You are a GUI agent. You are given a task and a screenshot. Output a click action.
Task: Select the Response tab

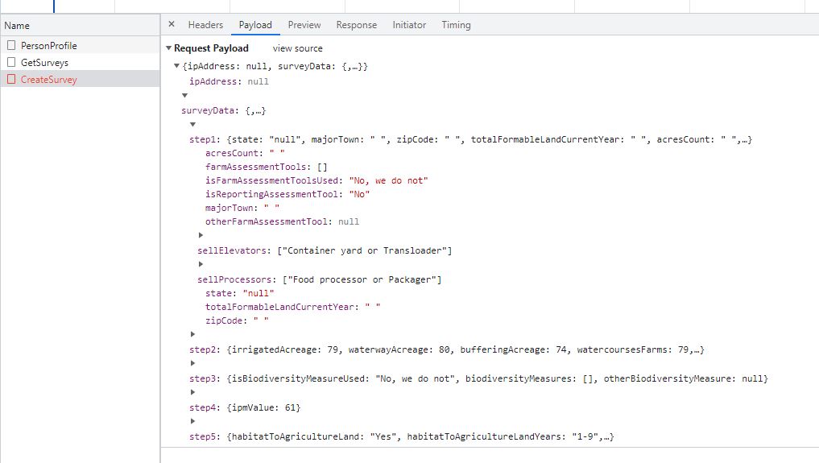tap(356, 25)
